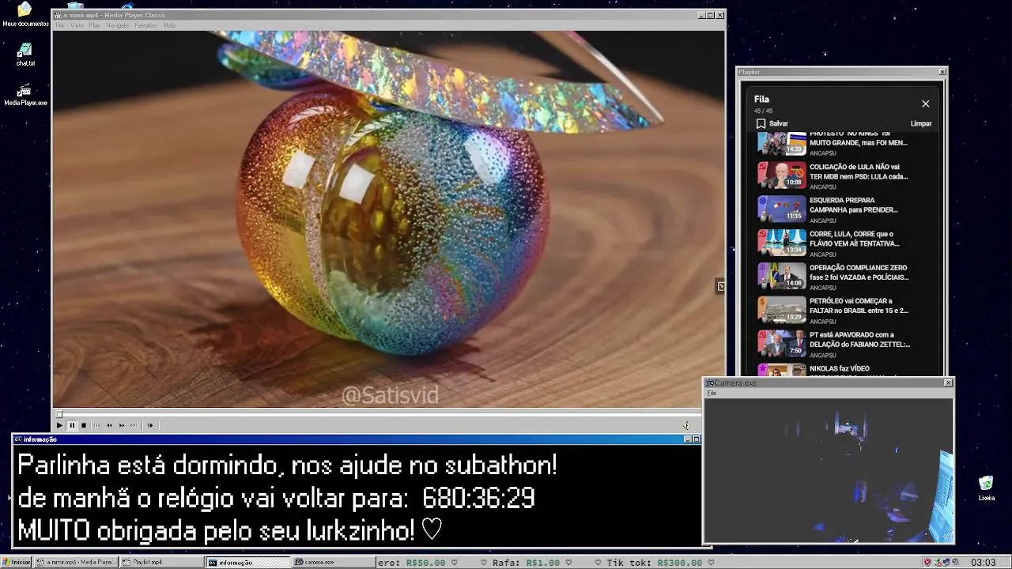
Task: Step one frame forward
Action: 150,425
